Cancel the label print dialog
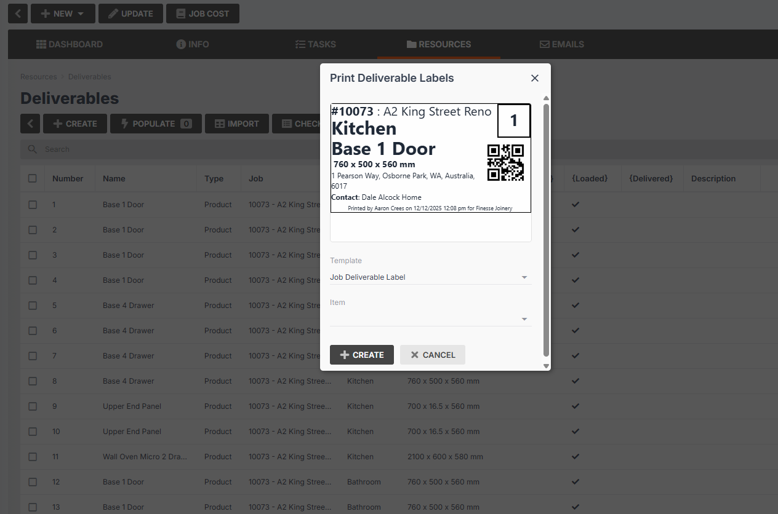This screenshot has height=514, width=778. pyautogui.click(x=432, y=355)
